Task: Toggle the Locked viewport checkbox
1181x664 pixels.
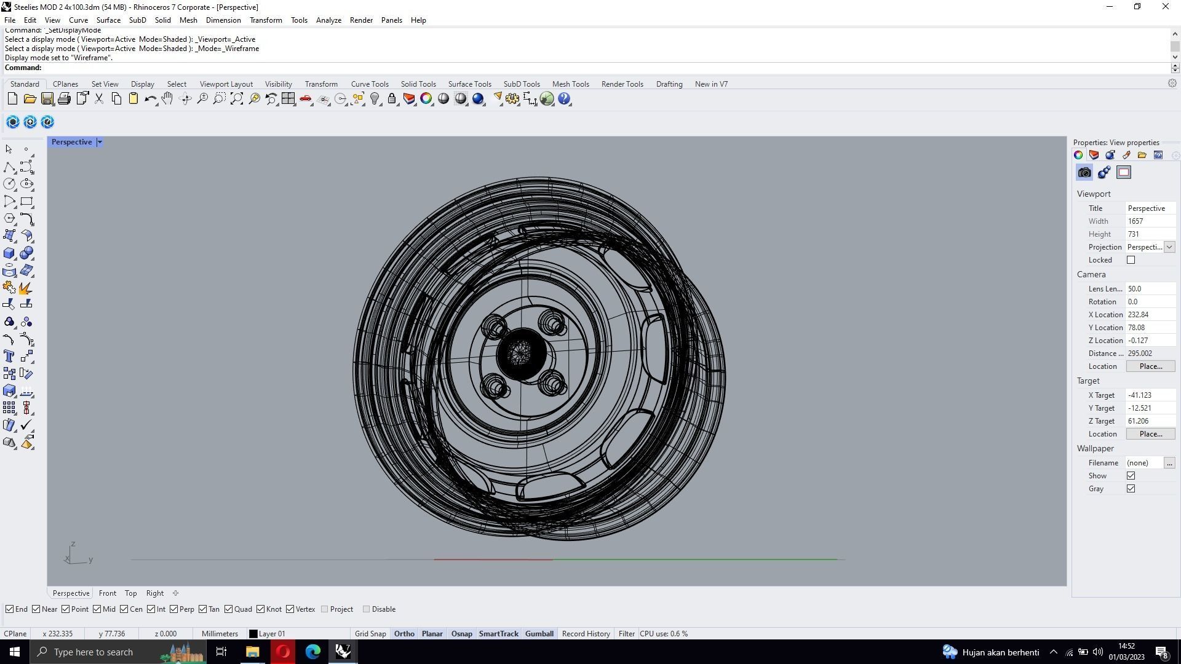Action: point(1131,260)
